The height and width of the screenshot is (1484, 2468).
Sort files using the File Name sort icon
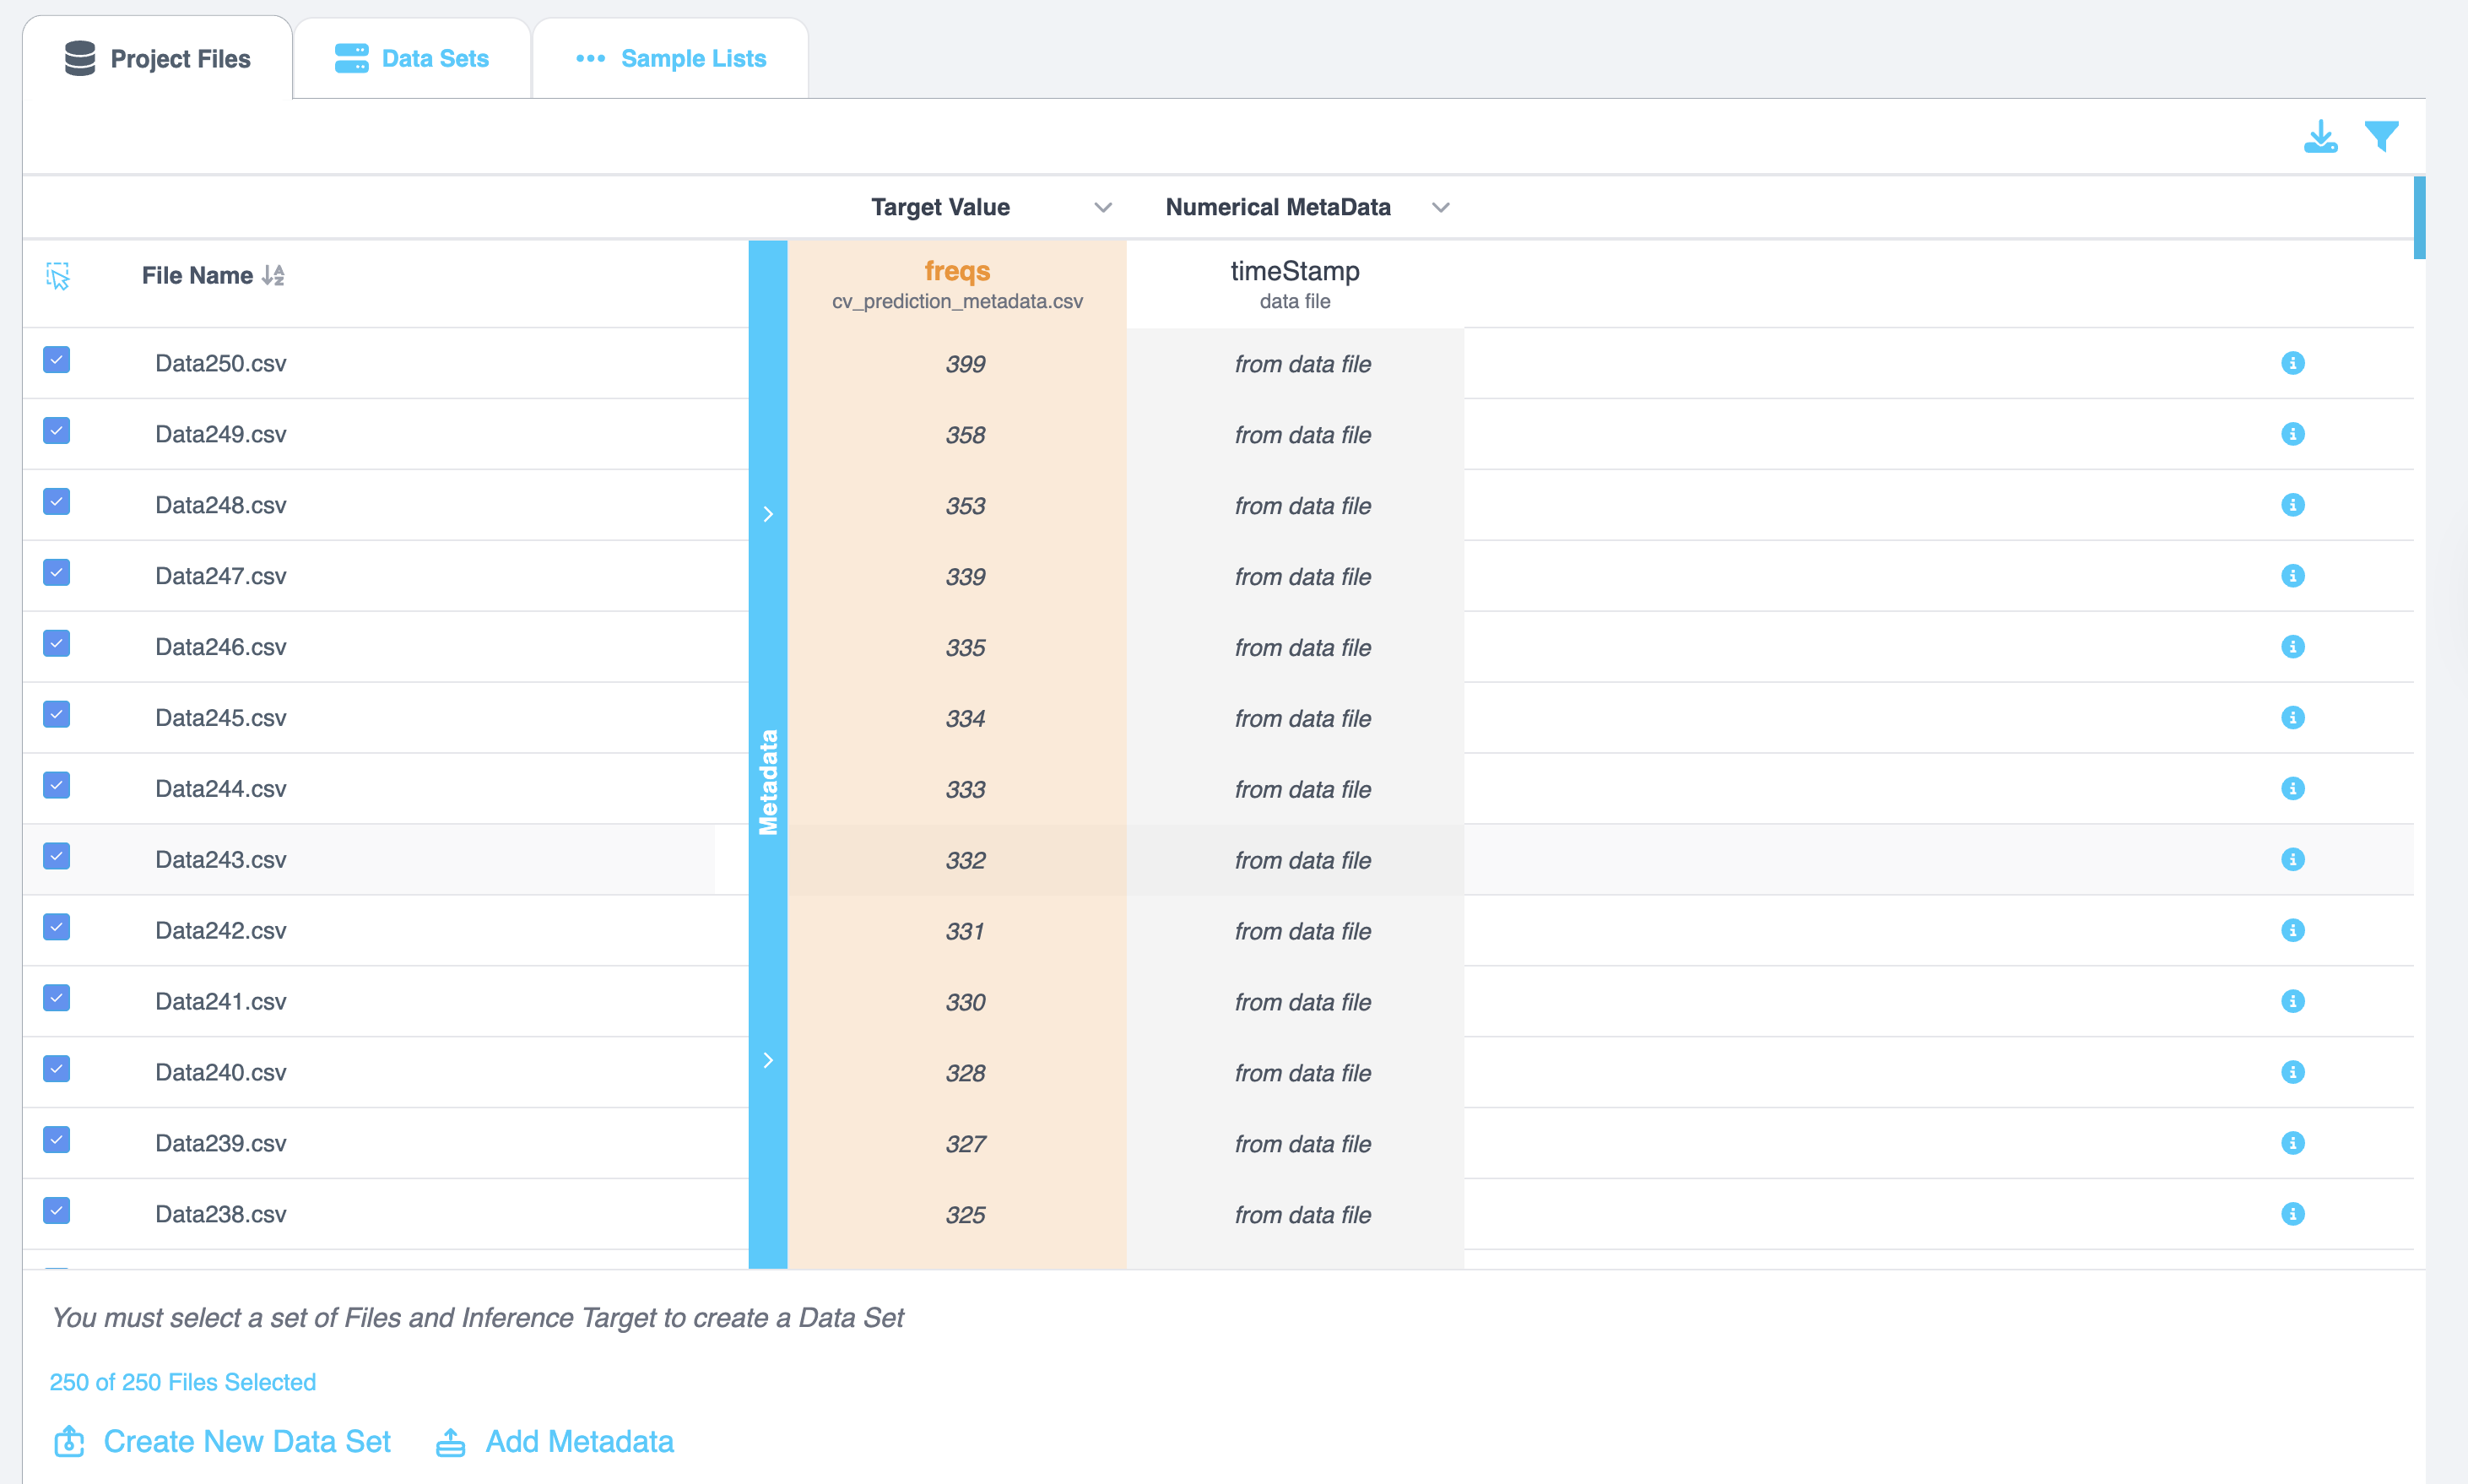point(273,275)
